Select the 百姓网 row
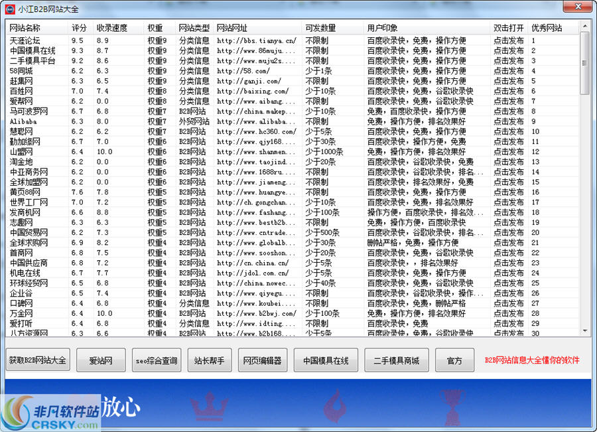597x432 pixels. 293,91
